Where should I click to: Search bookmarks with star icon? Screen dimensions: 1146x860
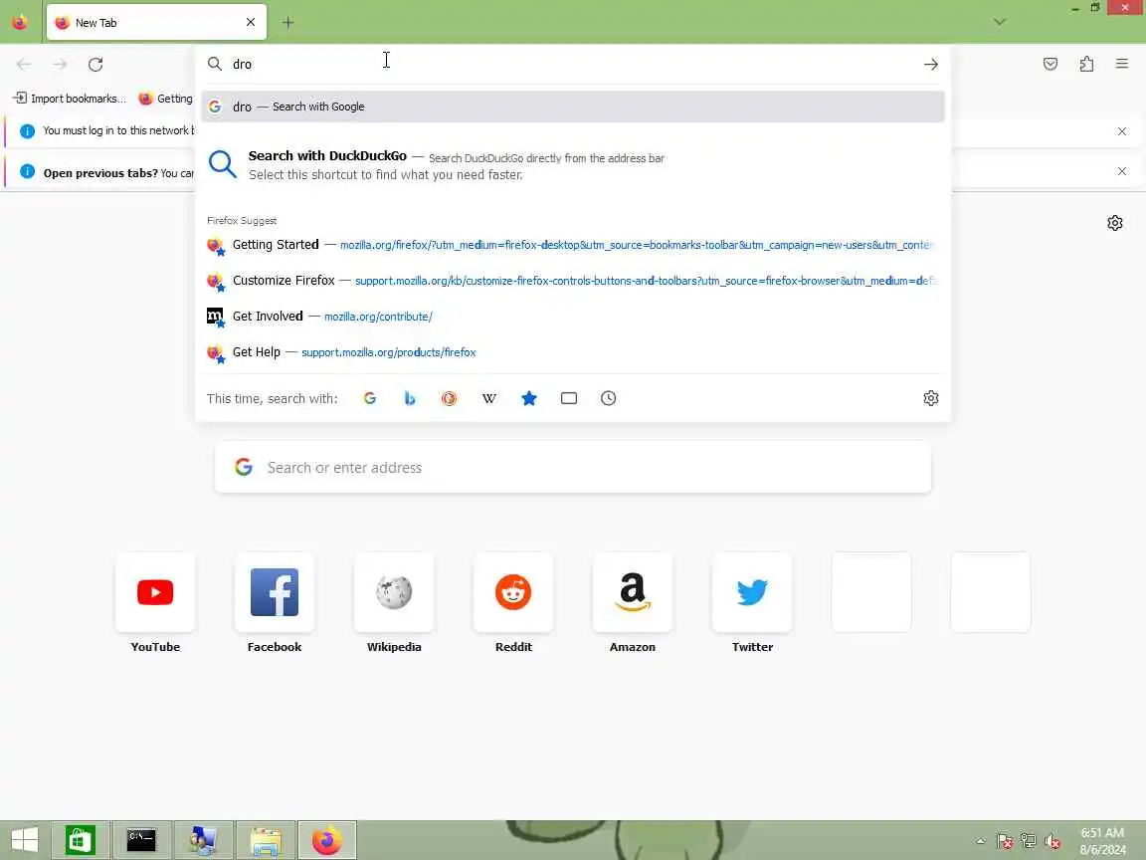point(529,398)
